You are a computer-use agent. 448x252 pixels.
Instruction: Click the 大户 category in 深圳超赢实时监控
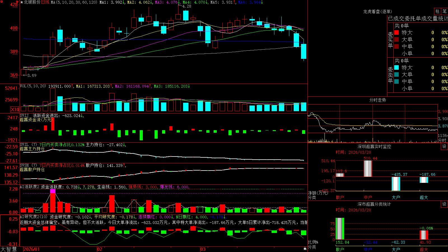coord(396,197)
